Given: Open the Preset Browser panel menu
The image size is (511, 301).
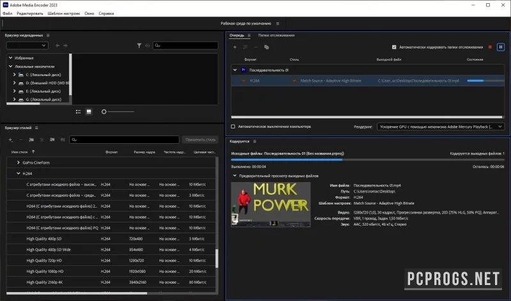Looking at the screenshot, I should pos(36,128).
